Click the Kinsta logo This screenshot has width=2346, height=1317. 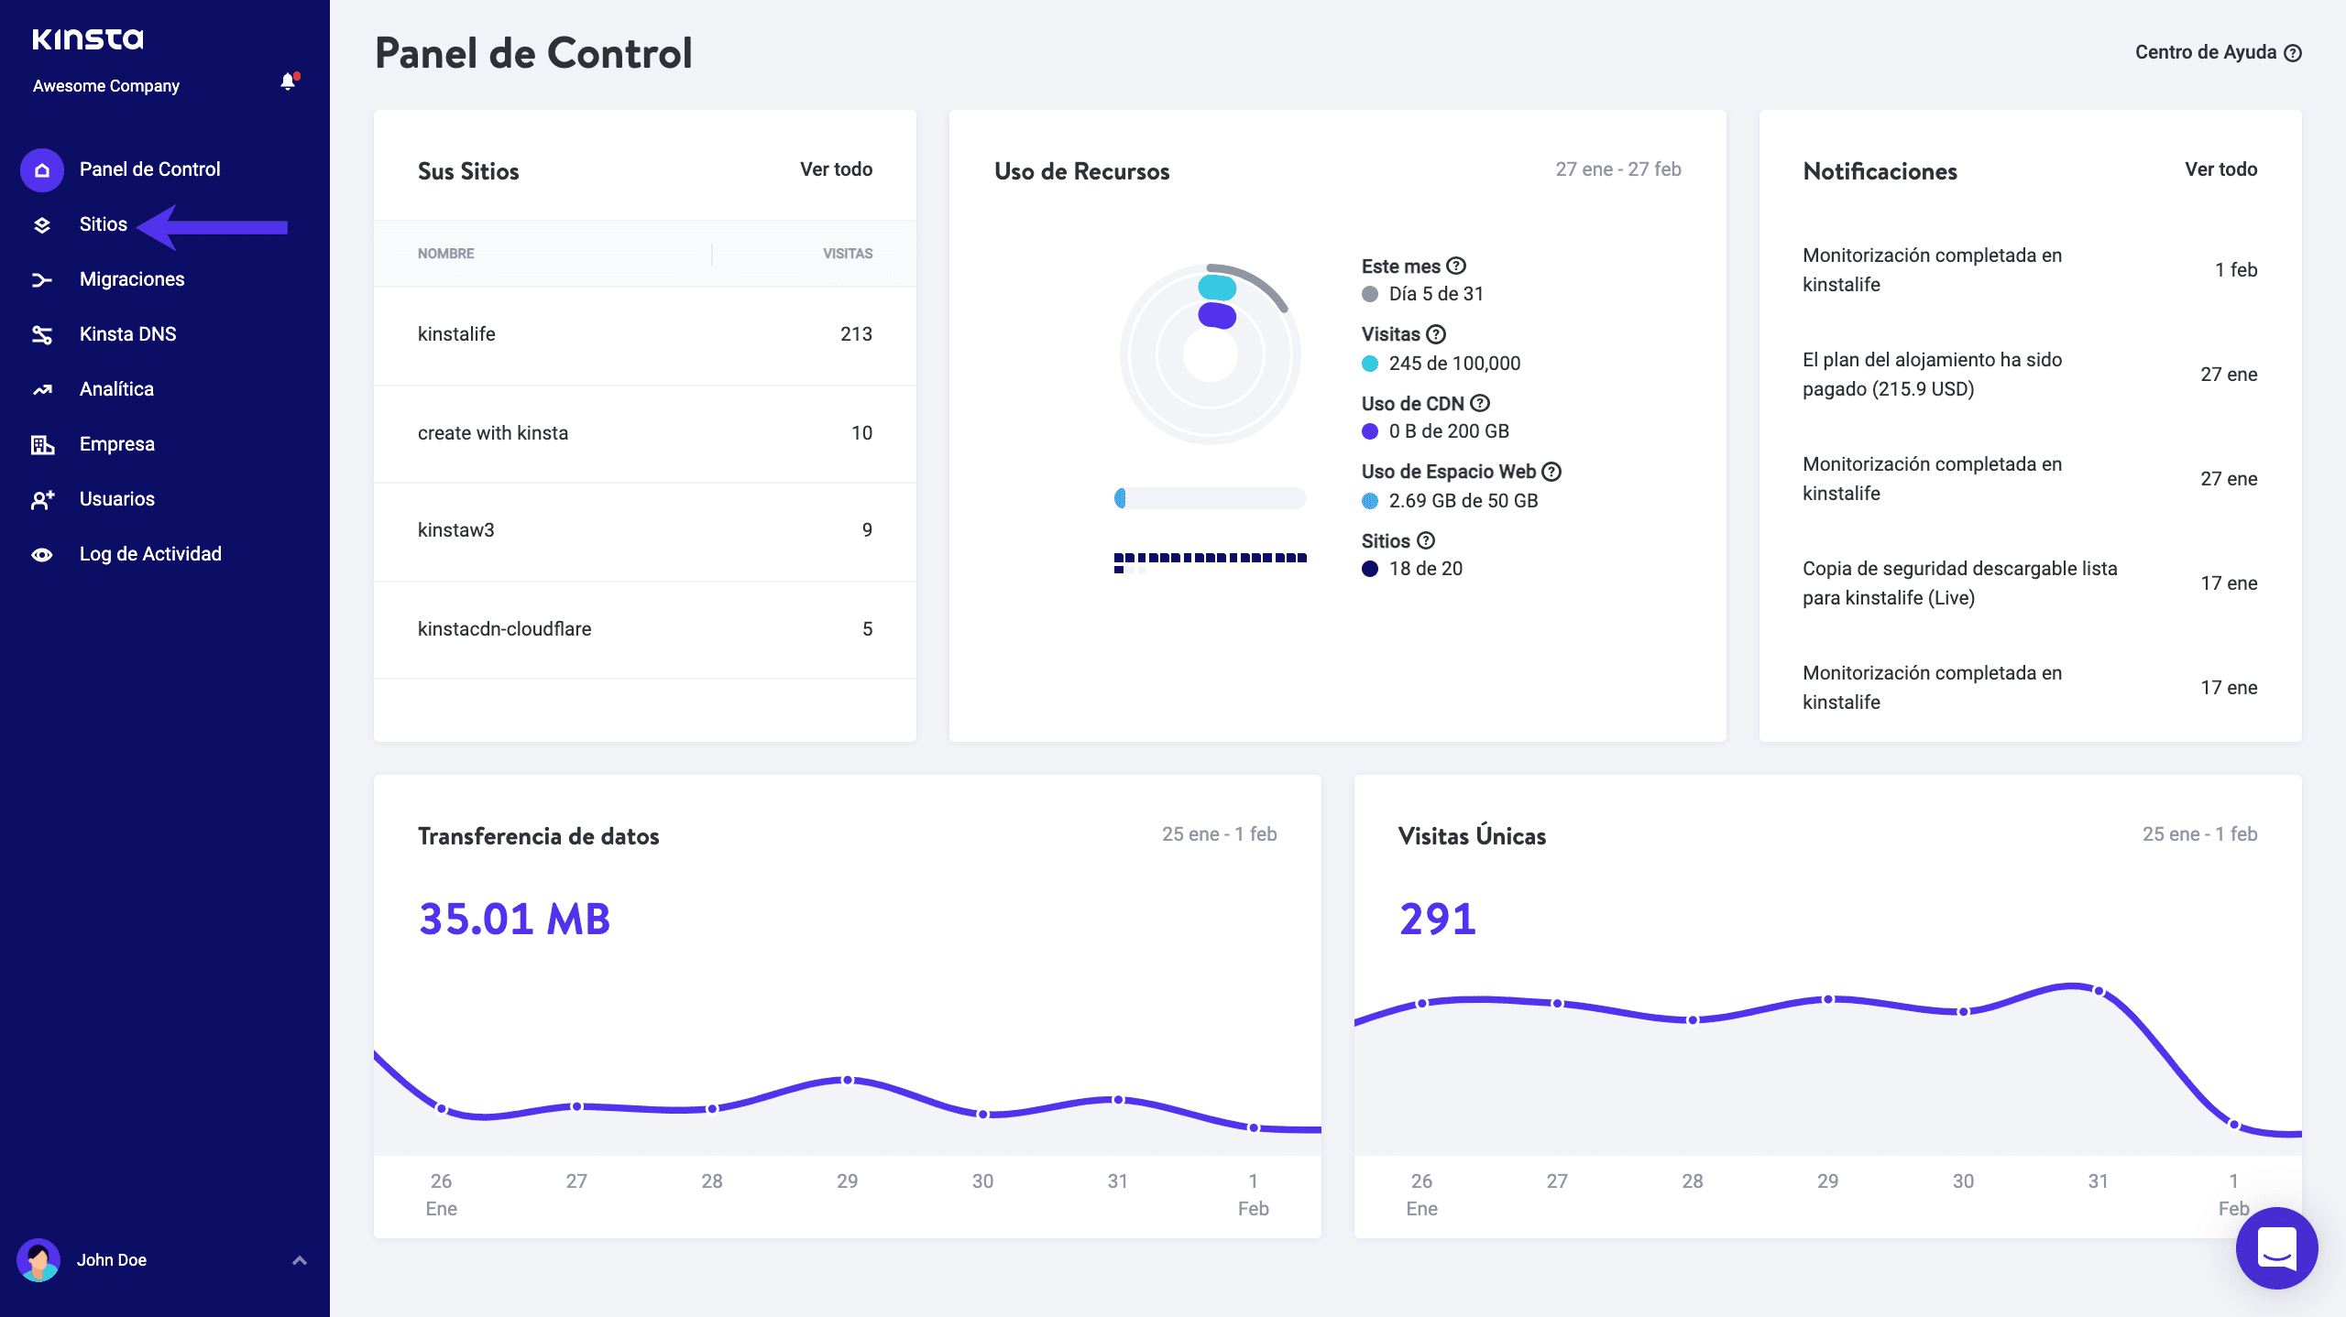coord(88,38)
